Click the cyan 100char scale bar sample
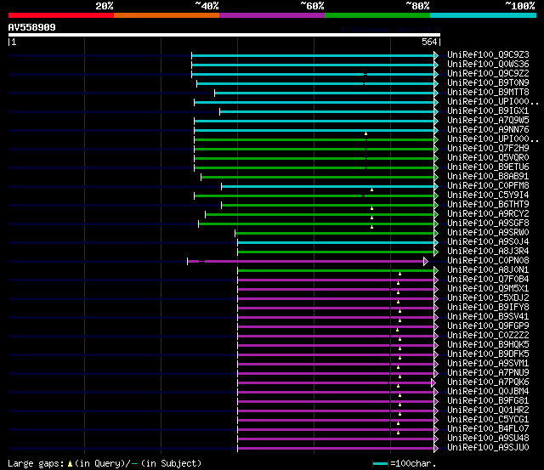The height and width of the screenshot is (470, 544). [380, 463]
